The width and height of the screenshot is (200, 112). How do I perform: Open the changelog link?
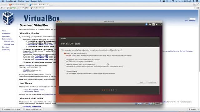click(28, 65)
